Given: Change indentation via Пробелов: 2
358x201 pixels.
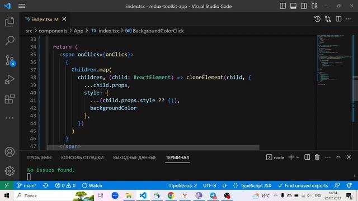Looking at the screenshot, I should 183,185.
